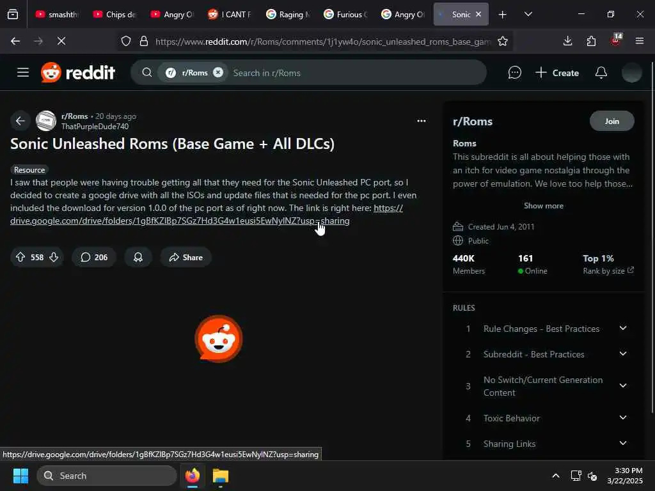Go back from post with arrow
The height and width of the screenshot is (491, 655).
pos(20,121)
